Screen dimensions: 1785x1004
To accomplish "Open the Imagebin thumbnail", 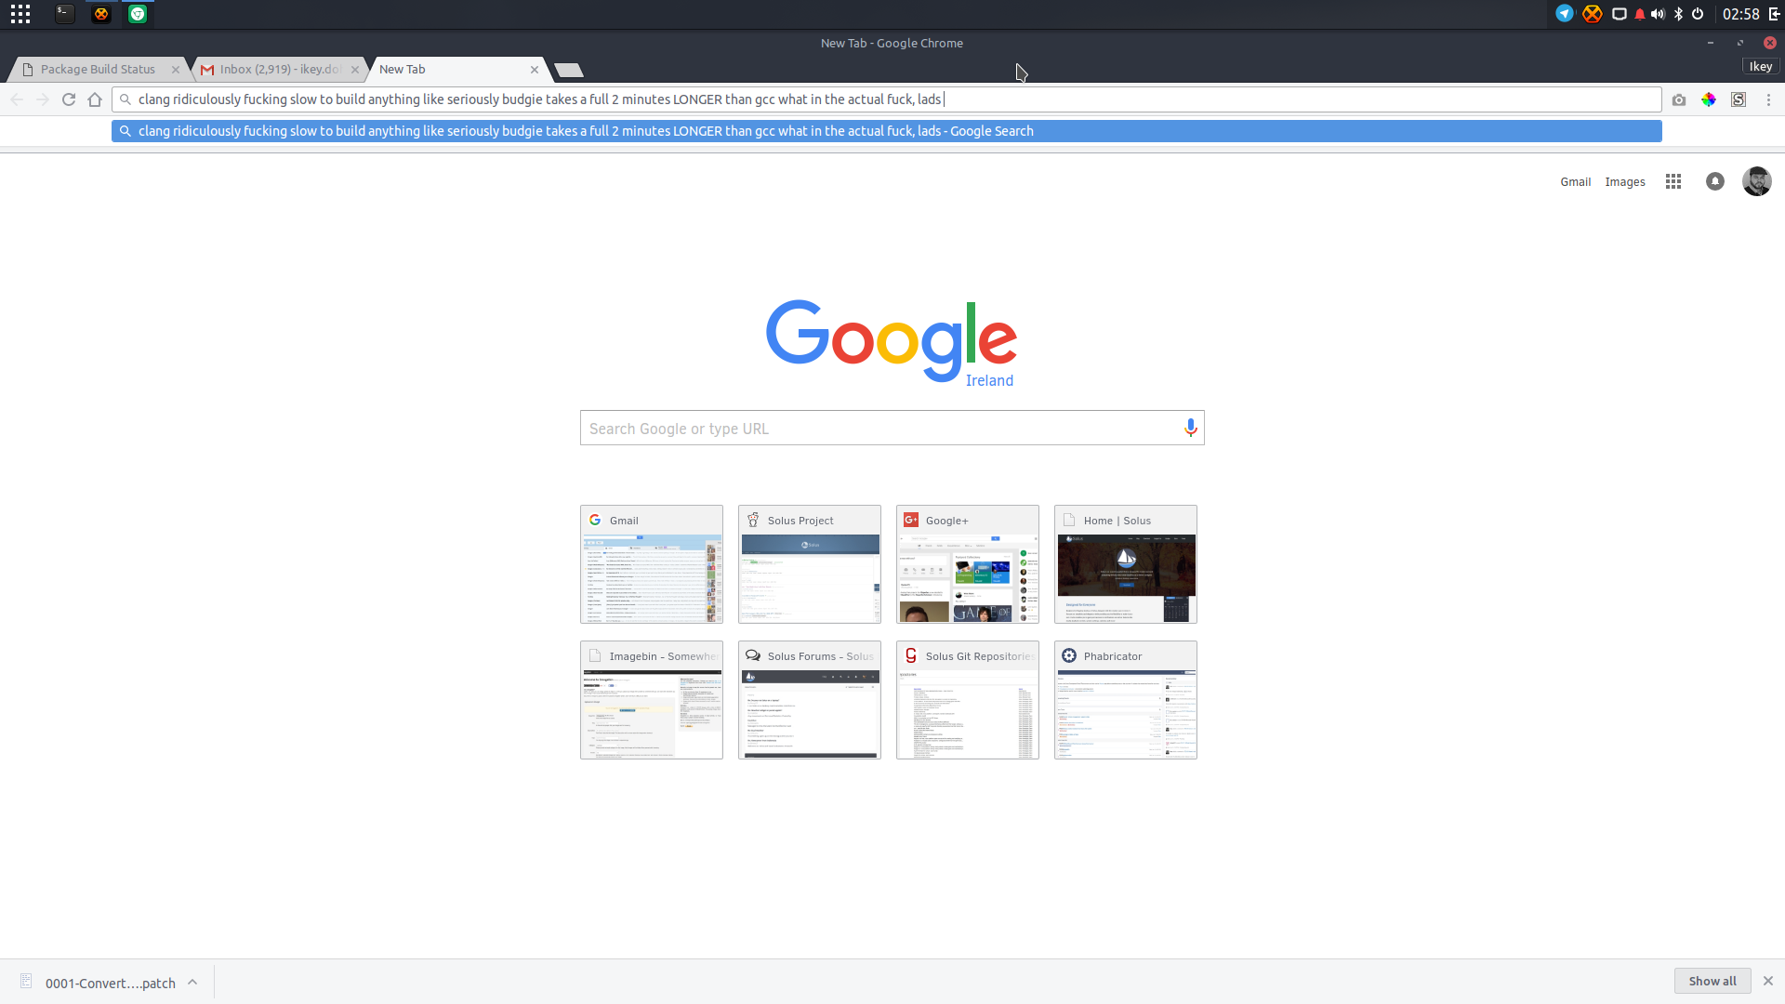I will (652, 700).
